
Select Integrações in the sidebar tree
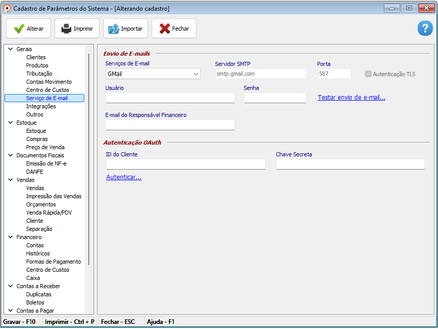[41, 106]
